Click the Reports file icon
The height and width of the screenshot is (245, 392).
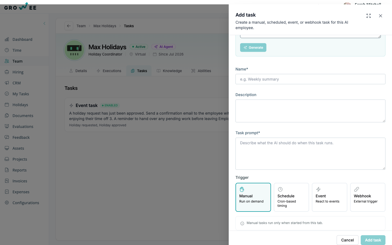click(7, 170)
